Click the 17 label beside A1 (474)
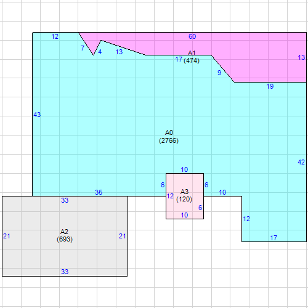The width and height of the screenshot is (308, 308). [x=179, y=59]
